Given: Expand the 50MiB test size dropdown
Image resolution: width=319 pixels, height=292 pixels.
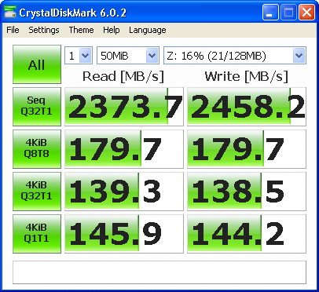Looking at the screenshot, I should tap(152, 56).
